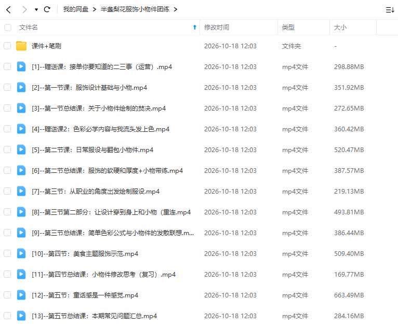Open 半盏梨花服饰小物件团练 breadcrumb
The image size is (398, 326).
tap(135, 9)
